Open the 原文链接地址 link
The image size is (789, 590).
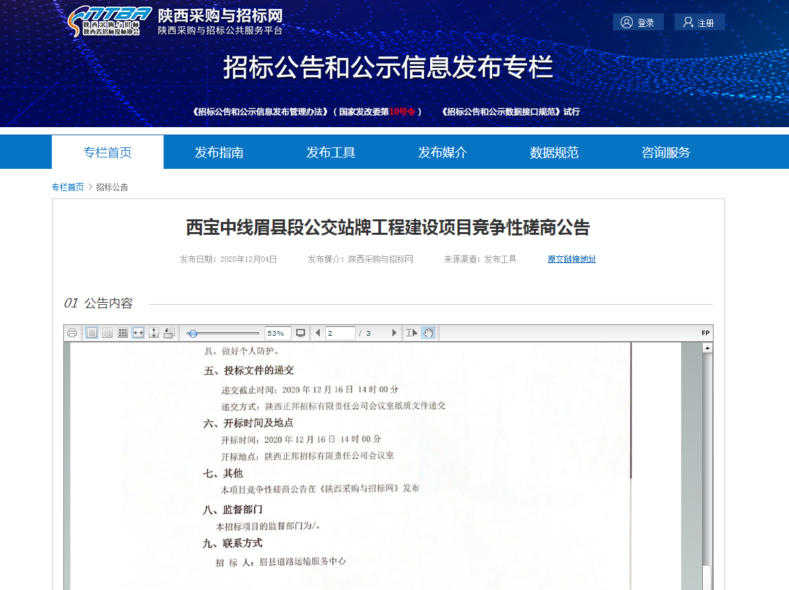click(x=572, y=259)
